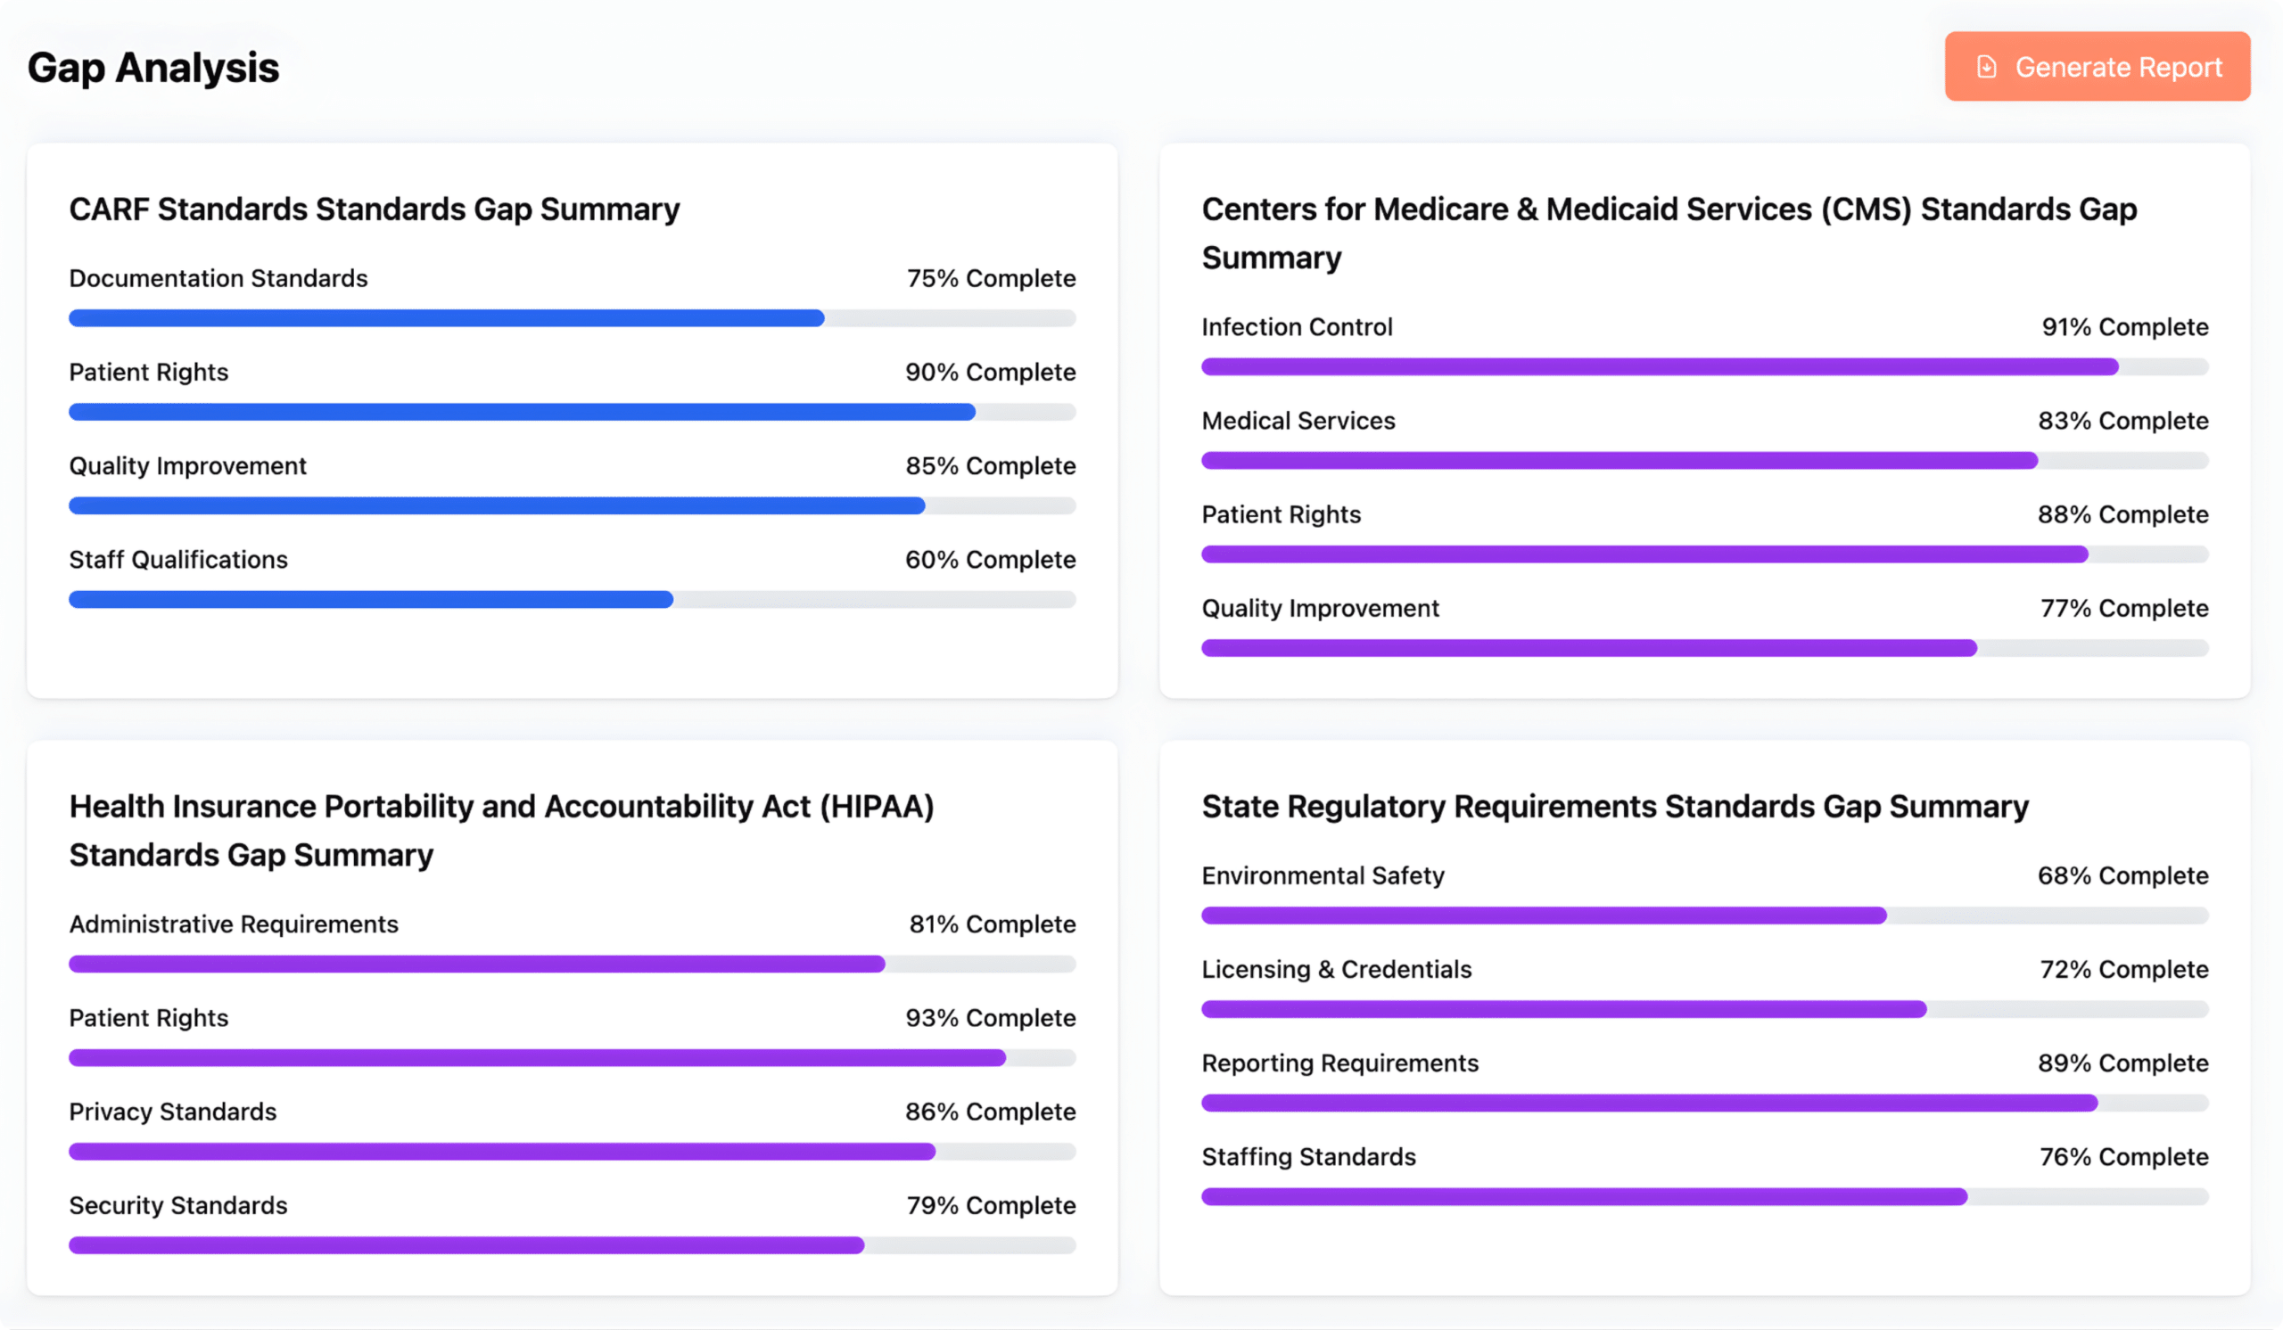This screenshot has height=1330, width=2283.
Task: Click the "State Regulatory Requirements Standards Gap Summary" heading
Action: pyautogui.click(x=1615, y=807)
